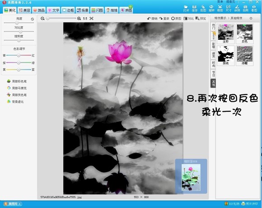Switch to the 文字 text tab
The image size is (262, 208).
(53, 10)
